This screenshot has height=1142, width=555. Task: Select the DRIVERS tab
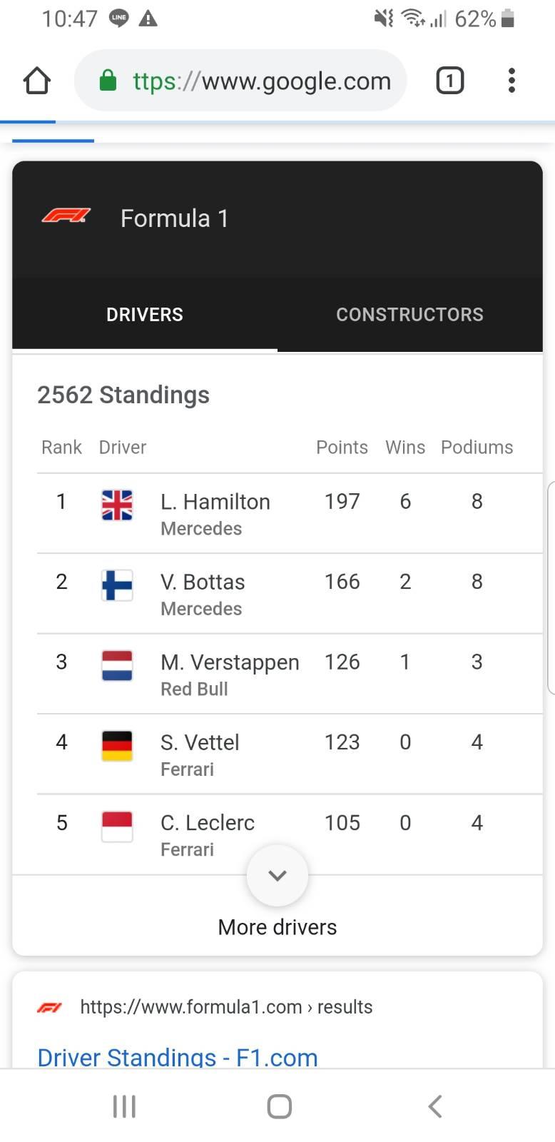pyautogui.click(x=145, y=315)
